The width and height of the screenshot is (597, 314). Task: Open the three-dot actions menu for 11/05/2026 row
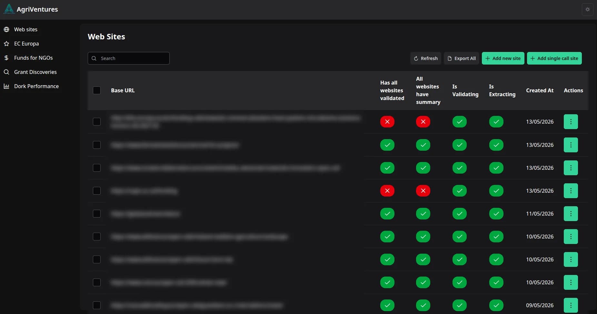click(x=571, y=214)
